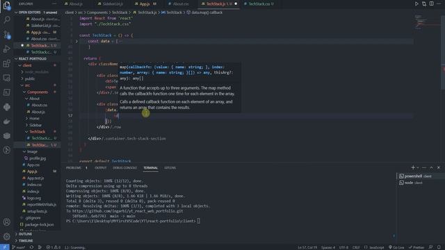Open the Docker icon in activity bar
The image size is (445, 250).
coord(7,122)
